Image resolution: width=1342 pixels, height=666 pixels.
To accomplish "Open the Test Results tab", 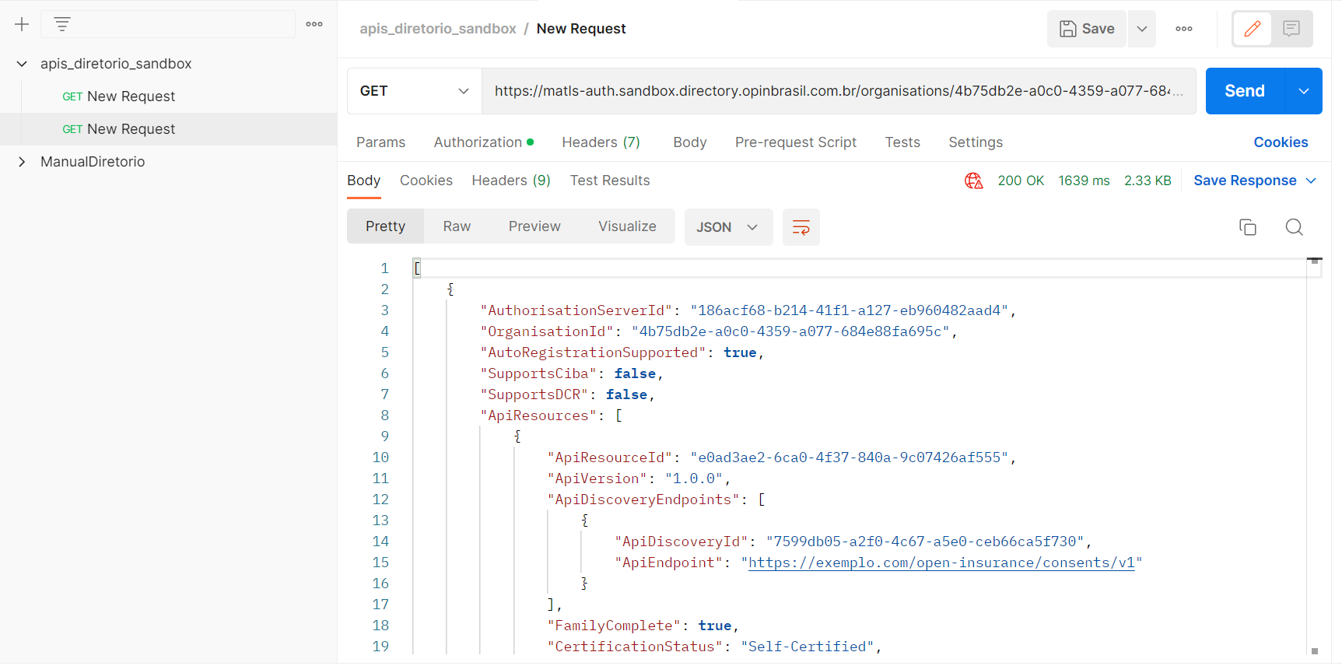I will [610, 181].
